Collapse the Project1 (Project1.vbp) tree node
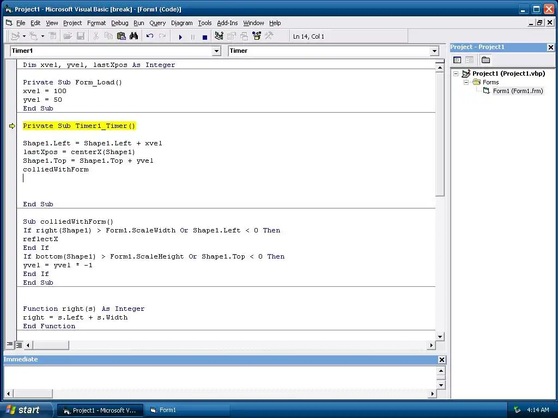 point(456,73)
